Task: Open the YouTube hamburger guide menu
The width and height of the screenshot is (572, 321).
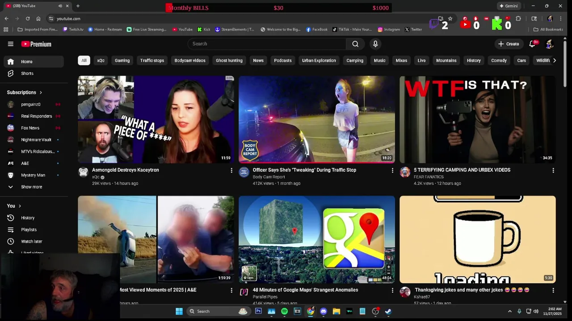Action: 10,44
